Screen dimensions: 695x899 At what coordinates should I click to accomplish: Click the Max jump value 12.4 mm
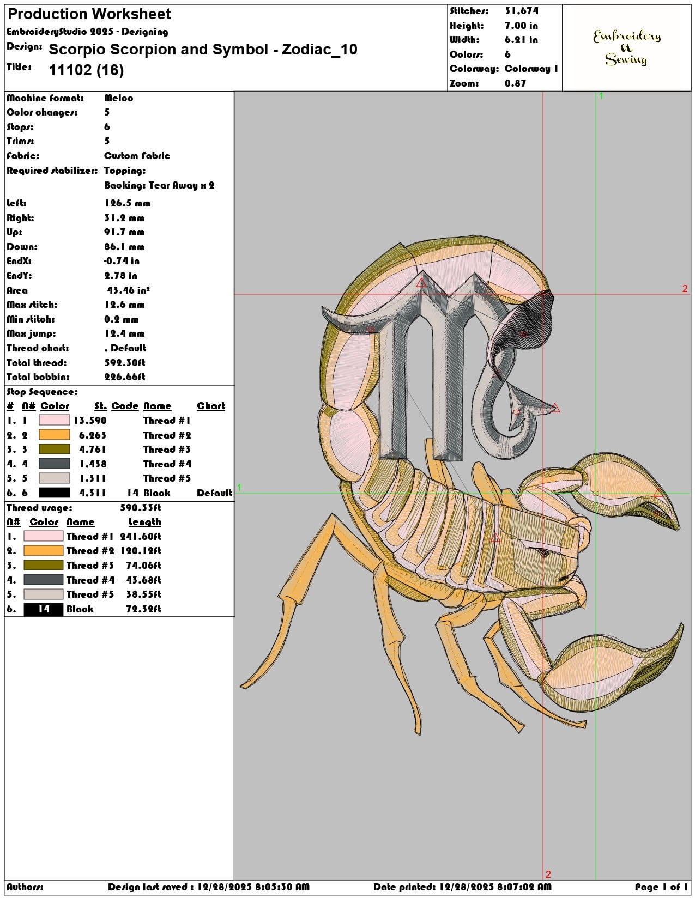tap(124, 333)
